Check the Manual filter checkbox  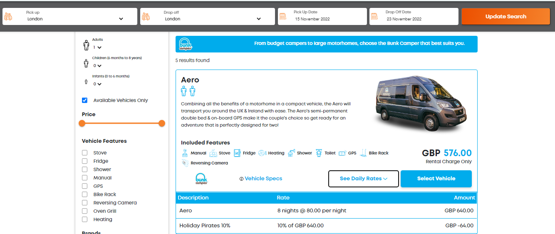point(85,178)
